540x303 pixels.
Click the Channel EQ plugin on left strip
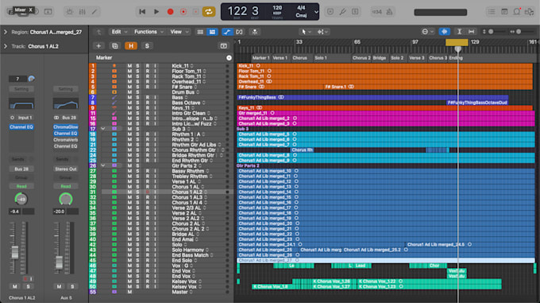tap(21, 127)
